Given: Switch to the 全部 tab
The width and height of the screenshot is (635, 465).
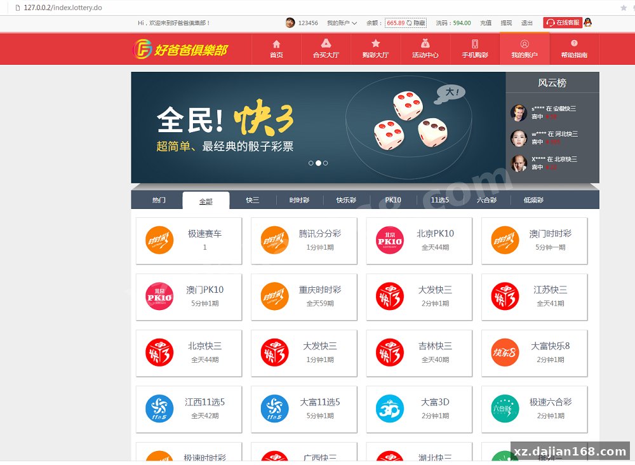Looking at the screenshot, I should click(x=206, y=201).
